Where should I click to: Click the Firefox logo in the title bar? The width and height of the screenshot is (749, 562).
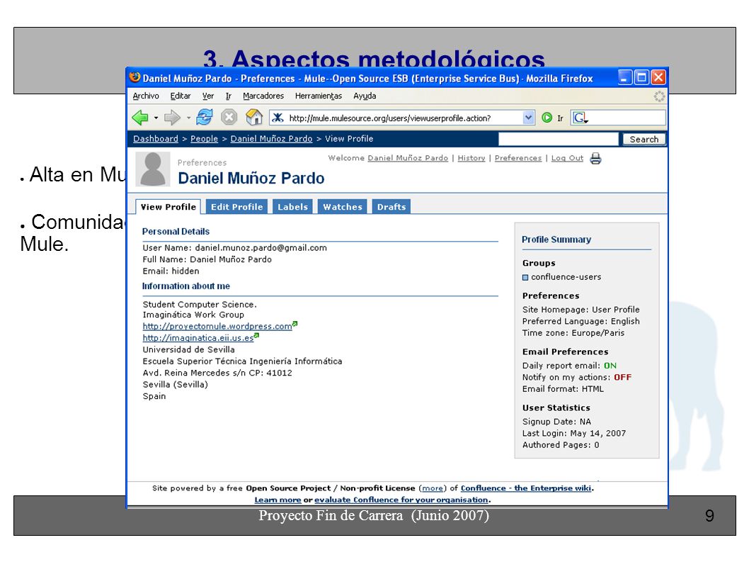(135, 77)
